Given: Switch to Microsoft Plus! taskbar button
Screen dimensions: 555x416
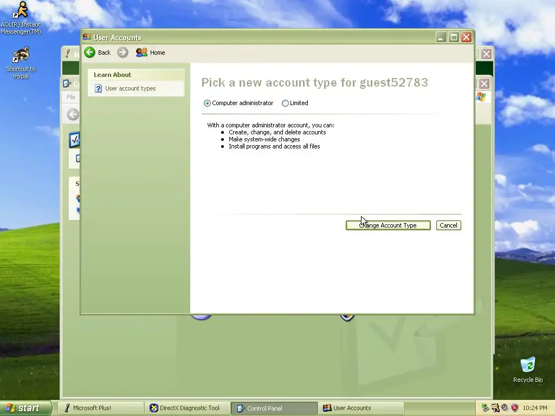Looking at the screenshot, I should point(100,408).
